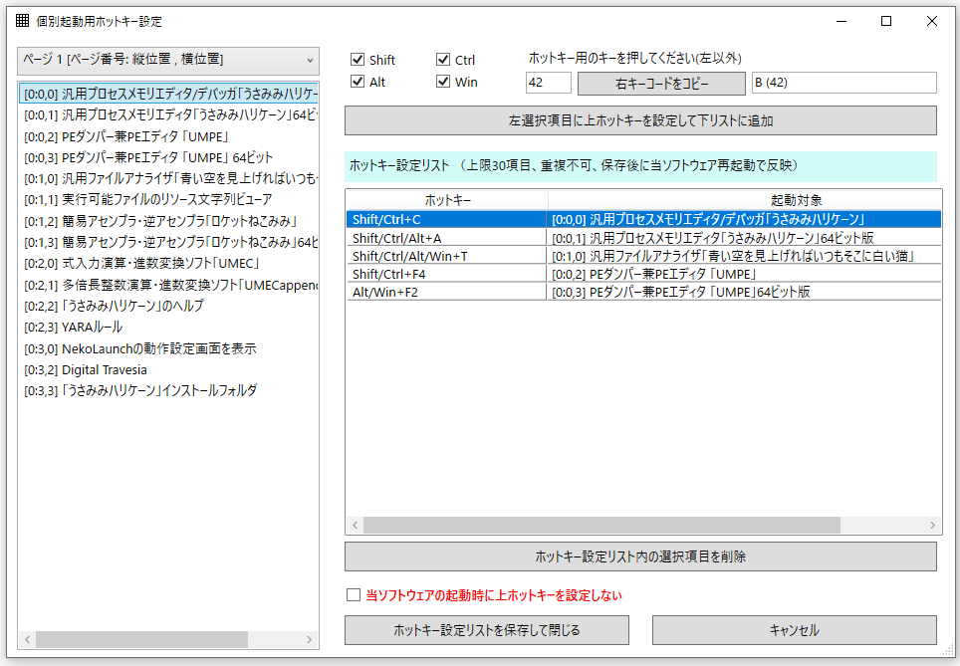Select [0:3,2] Digital Travesia item
The width and height of the screenshot is (960, 666).
(168, 369)
